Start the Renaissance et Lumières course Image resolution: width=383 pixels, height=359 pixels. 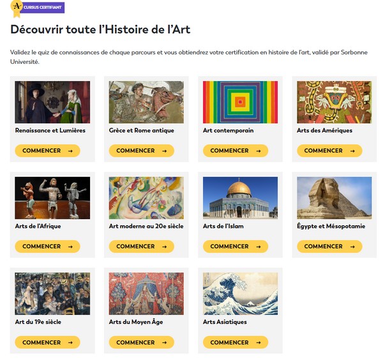coord(47,151)
